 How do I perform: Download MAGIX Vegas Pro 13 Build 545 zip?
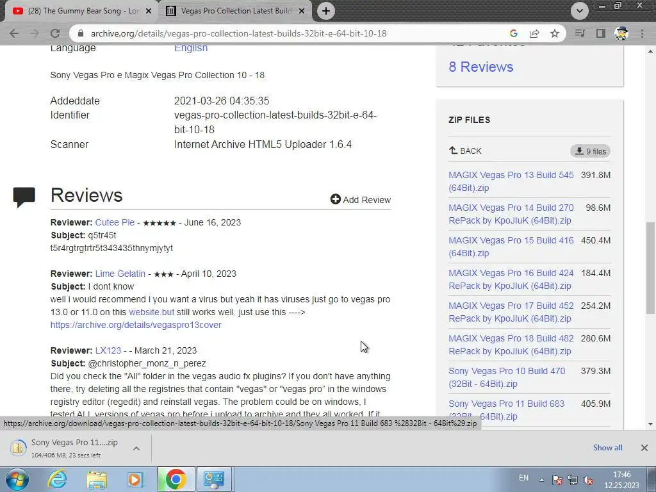tap(511, 181)
